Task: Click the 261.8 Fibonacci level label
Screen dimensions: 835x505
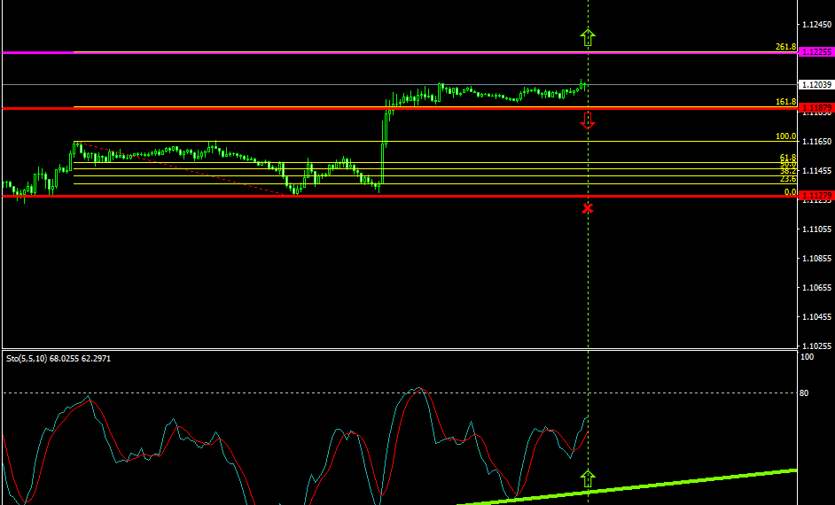Action: point(785,47)
